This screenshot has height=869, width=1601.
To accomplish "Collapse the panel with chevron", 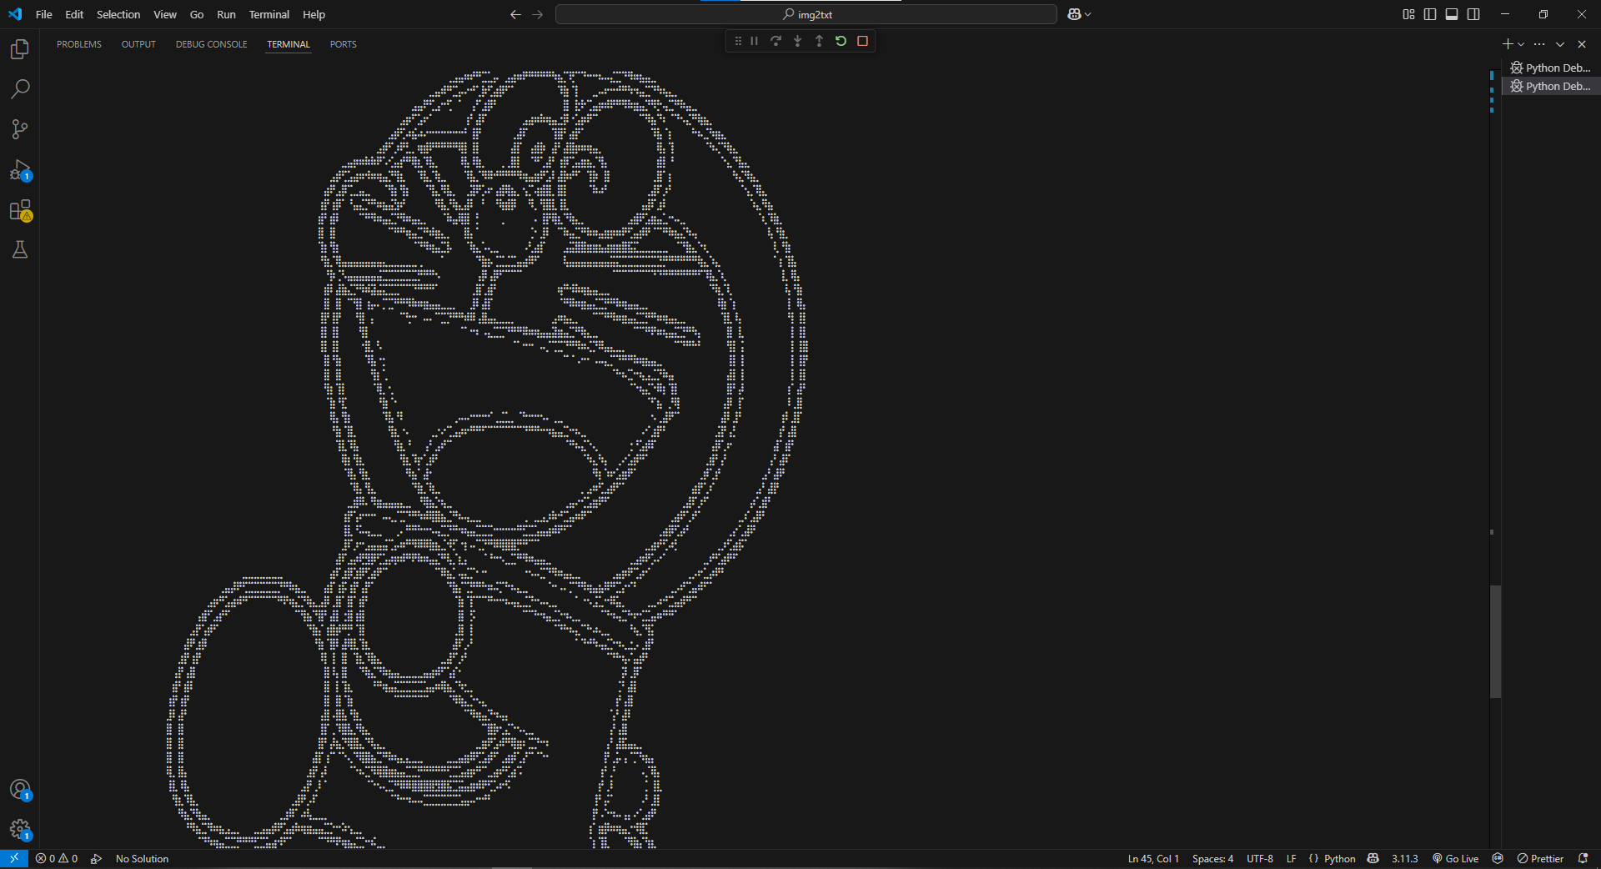I will click(x=1560, y=44).
